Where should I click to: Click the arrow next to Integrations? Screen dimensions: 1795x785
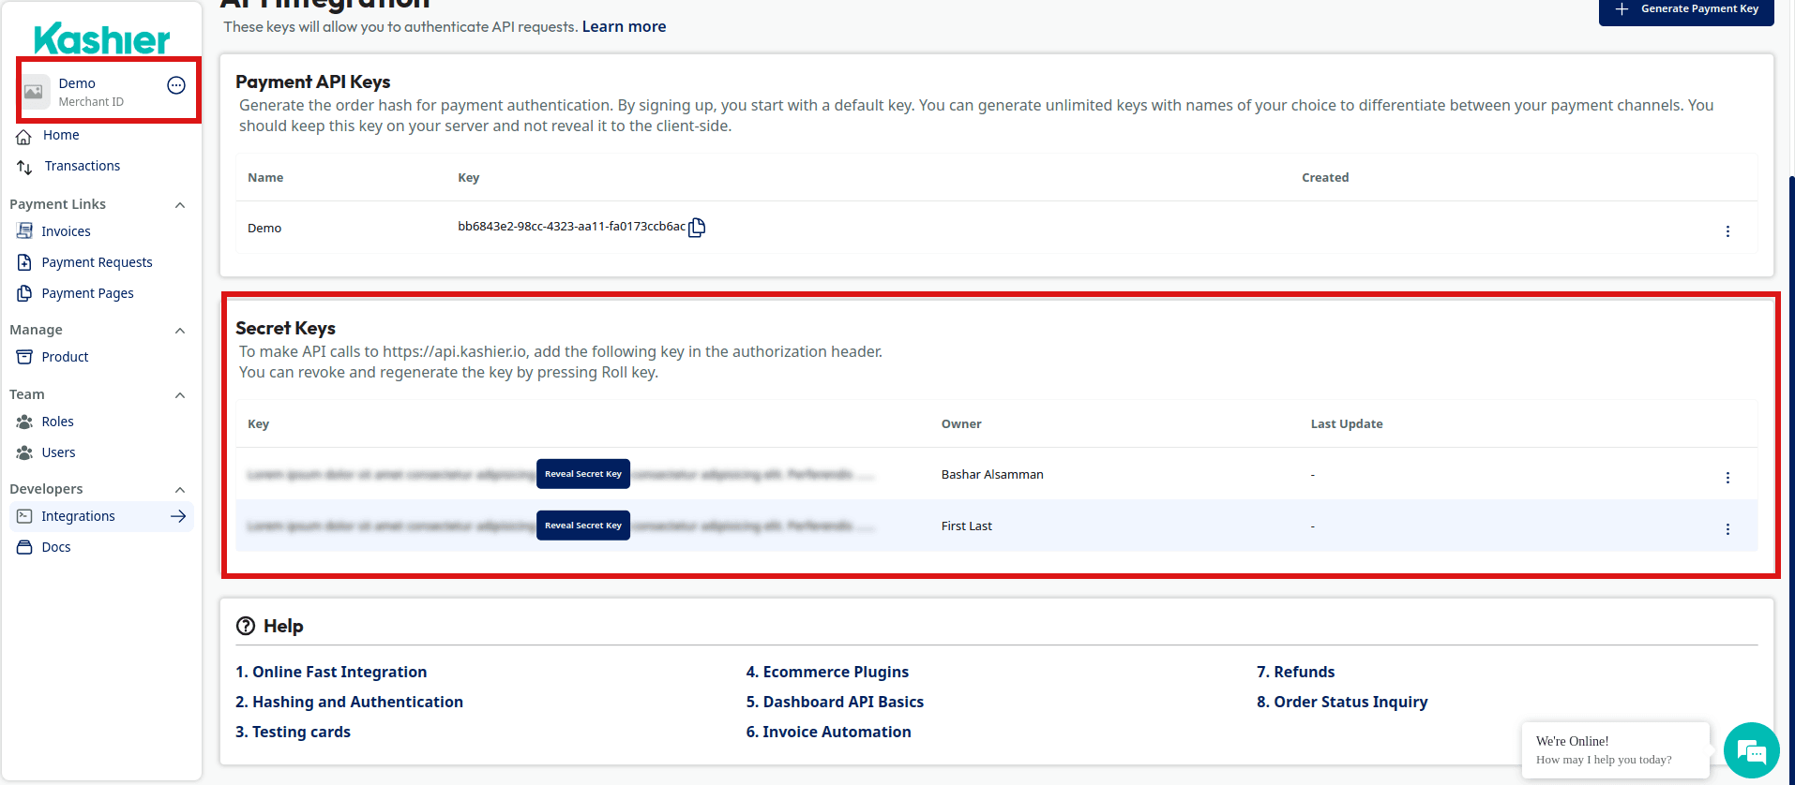click(x=178, y=516)
